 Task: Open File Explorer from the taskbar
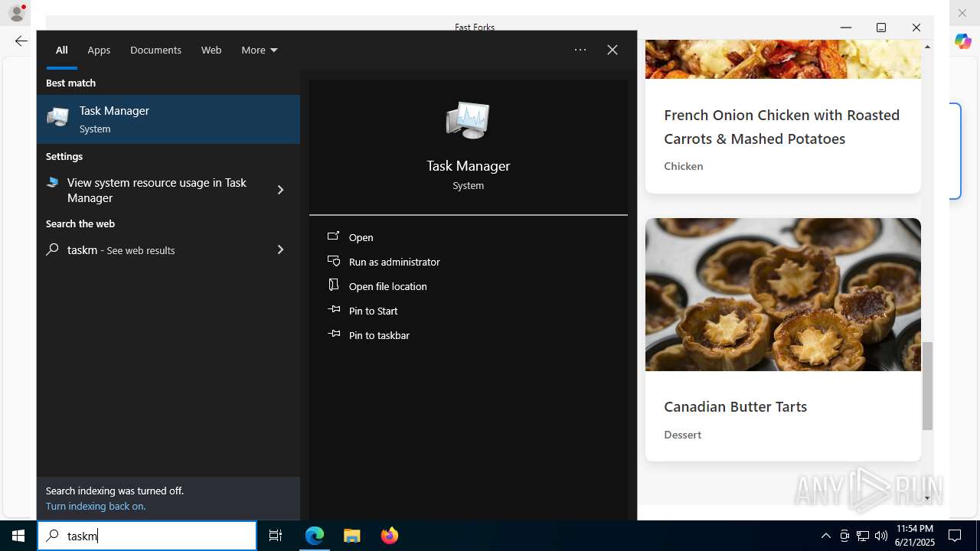pos(352,536)
